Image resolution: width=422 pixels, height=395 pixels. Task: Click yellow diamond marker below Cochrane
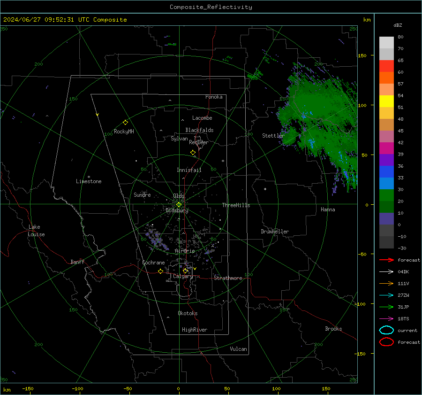tap(161, 271)
